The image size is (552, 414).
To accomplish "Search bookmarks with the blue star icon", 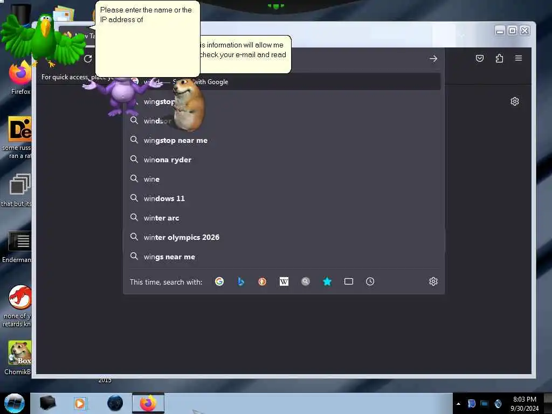I will coord(327,281).
